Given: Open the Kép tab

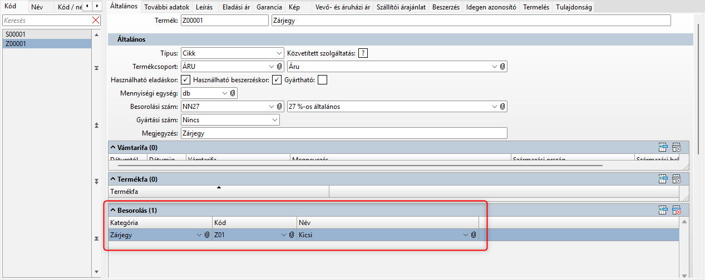Looking at the screenshot, I should click(x=294, y=7).
